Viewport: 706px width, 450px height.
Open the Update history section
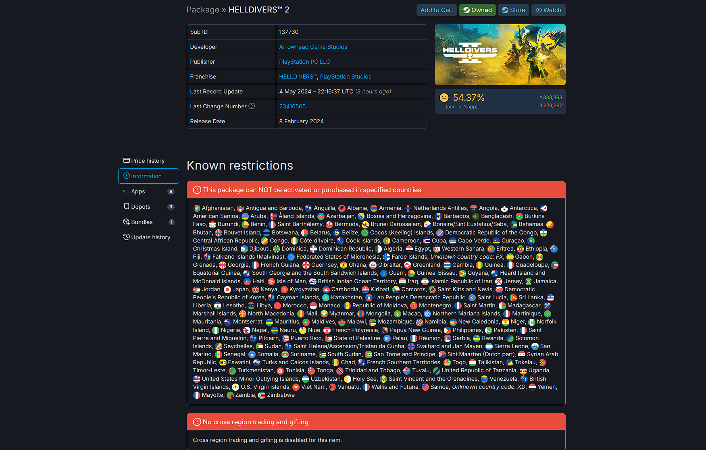click(x=150, y=237)
